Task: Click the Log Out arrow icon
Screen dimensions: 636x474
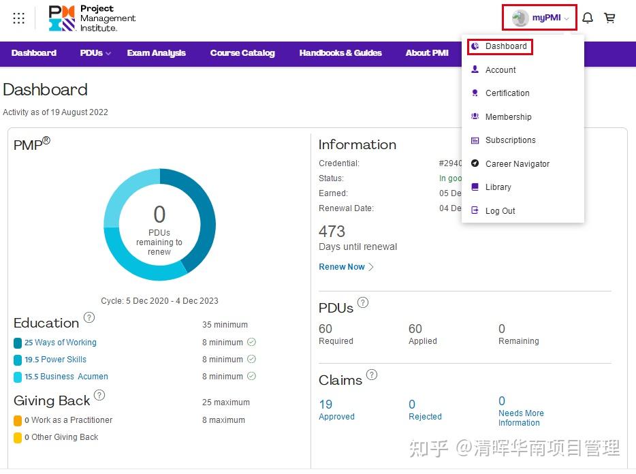Action: tap(475, 210)
